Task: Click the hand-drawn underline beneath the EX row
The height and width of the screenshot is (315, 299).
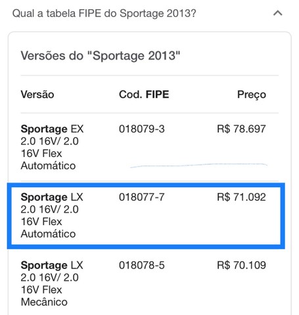Action: 198,165
